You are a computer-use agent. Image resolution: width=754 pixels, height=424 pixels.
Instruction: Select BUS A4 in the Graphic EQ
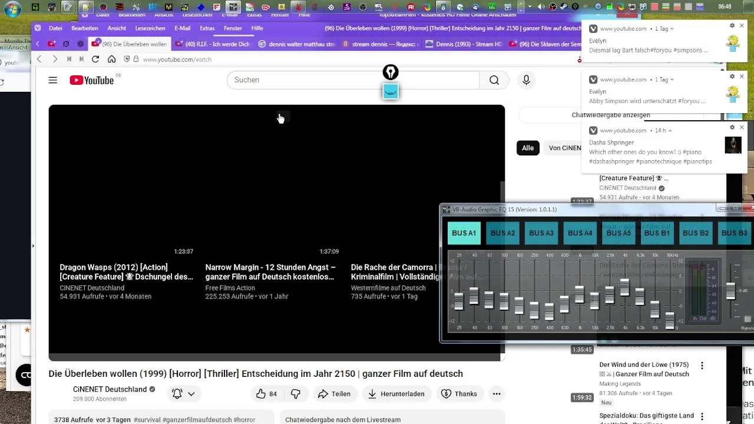(580, 233)
